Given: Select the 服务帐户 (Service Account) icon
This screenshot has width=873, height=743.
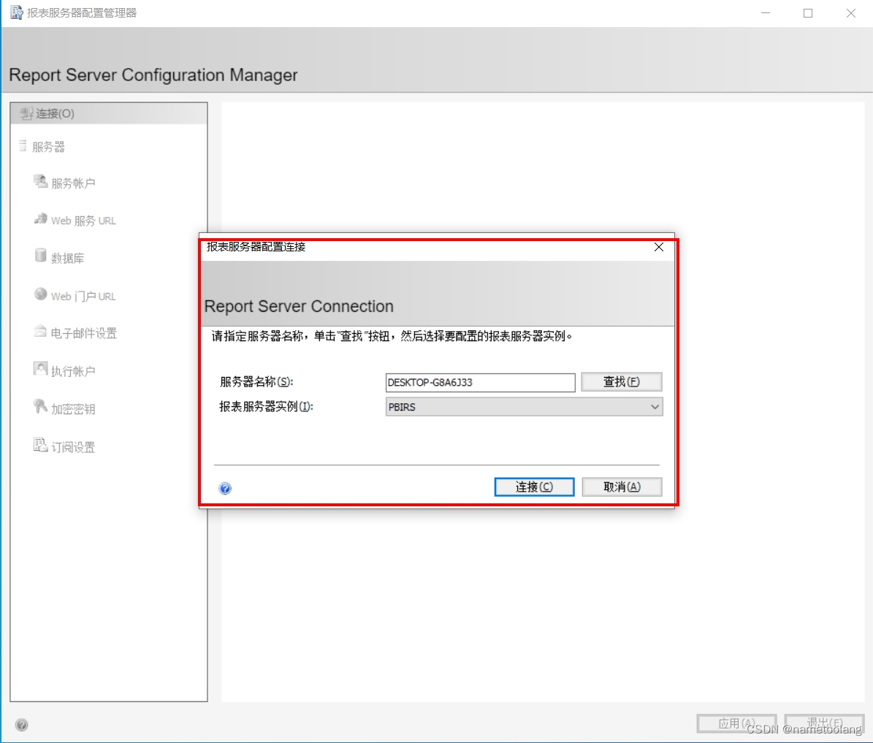Looking at the screenshot, I should point(41,182).
